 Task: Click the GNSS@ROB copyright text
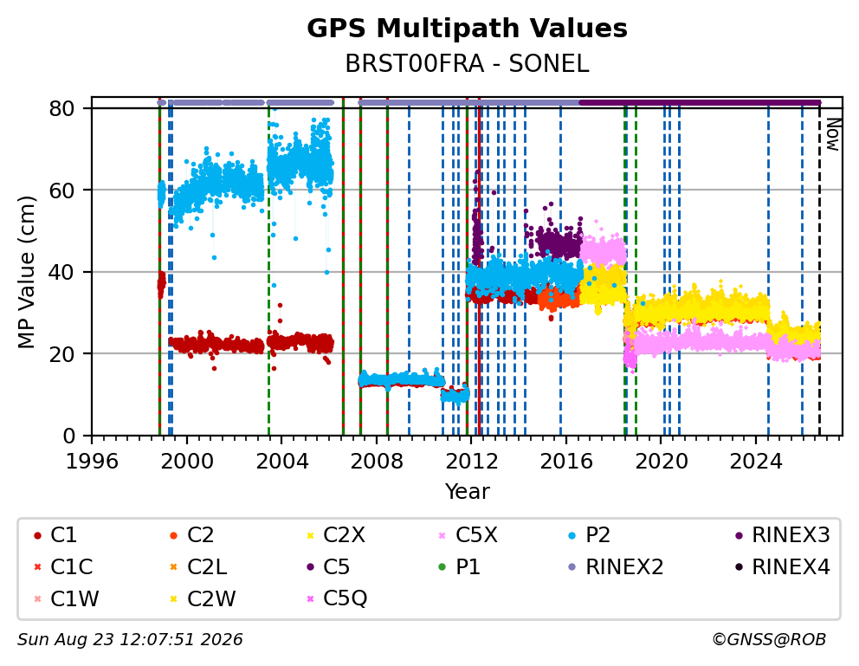coord(769,639)
